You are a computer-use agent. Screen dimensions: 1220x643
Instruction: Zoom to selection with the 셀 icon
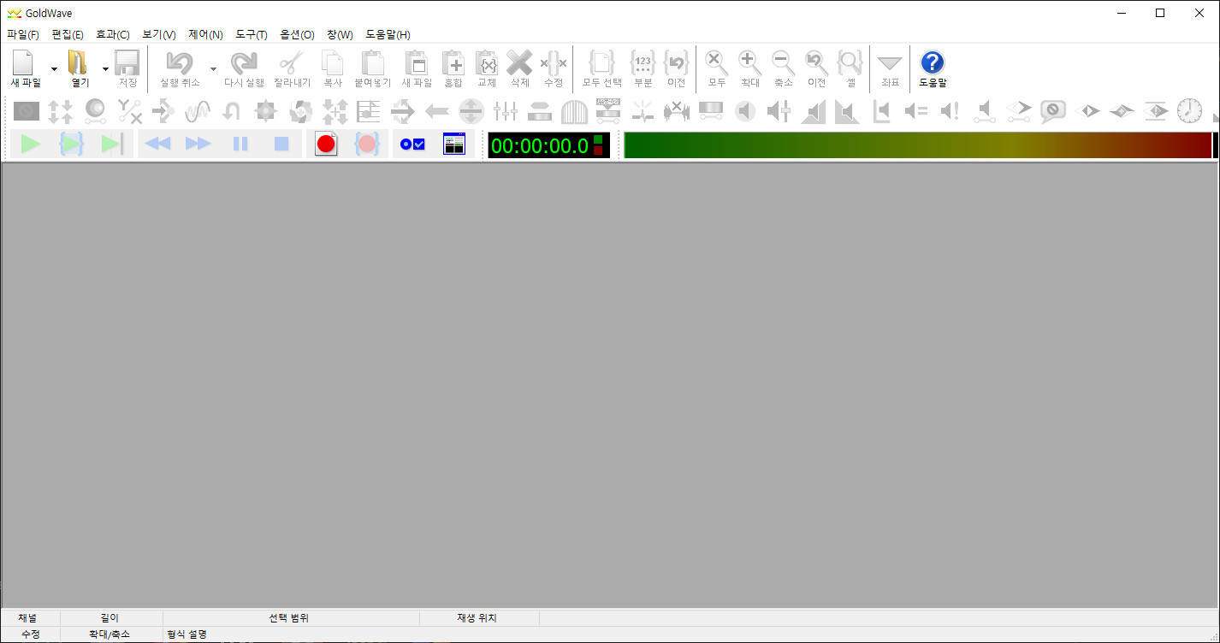850,68
